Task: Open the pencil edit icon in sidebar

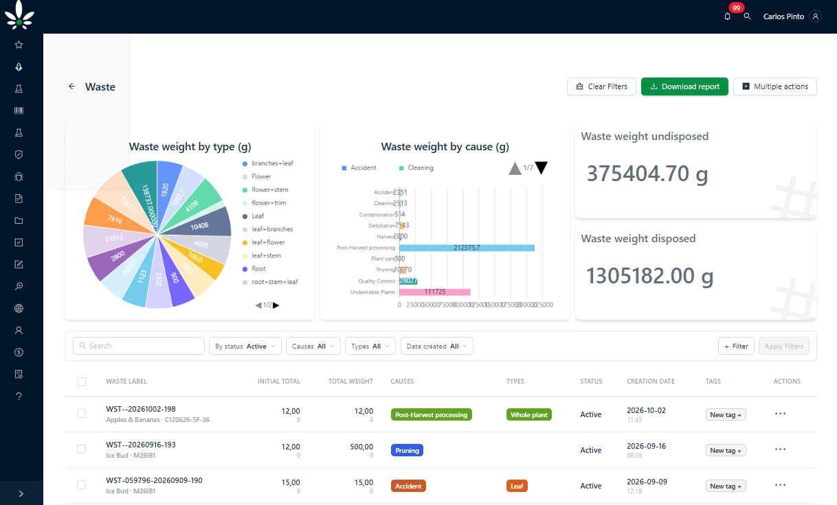Action: click(19, 264)
